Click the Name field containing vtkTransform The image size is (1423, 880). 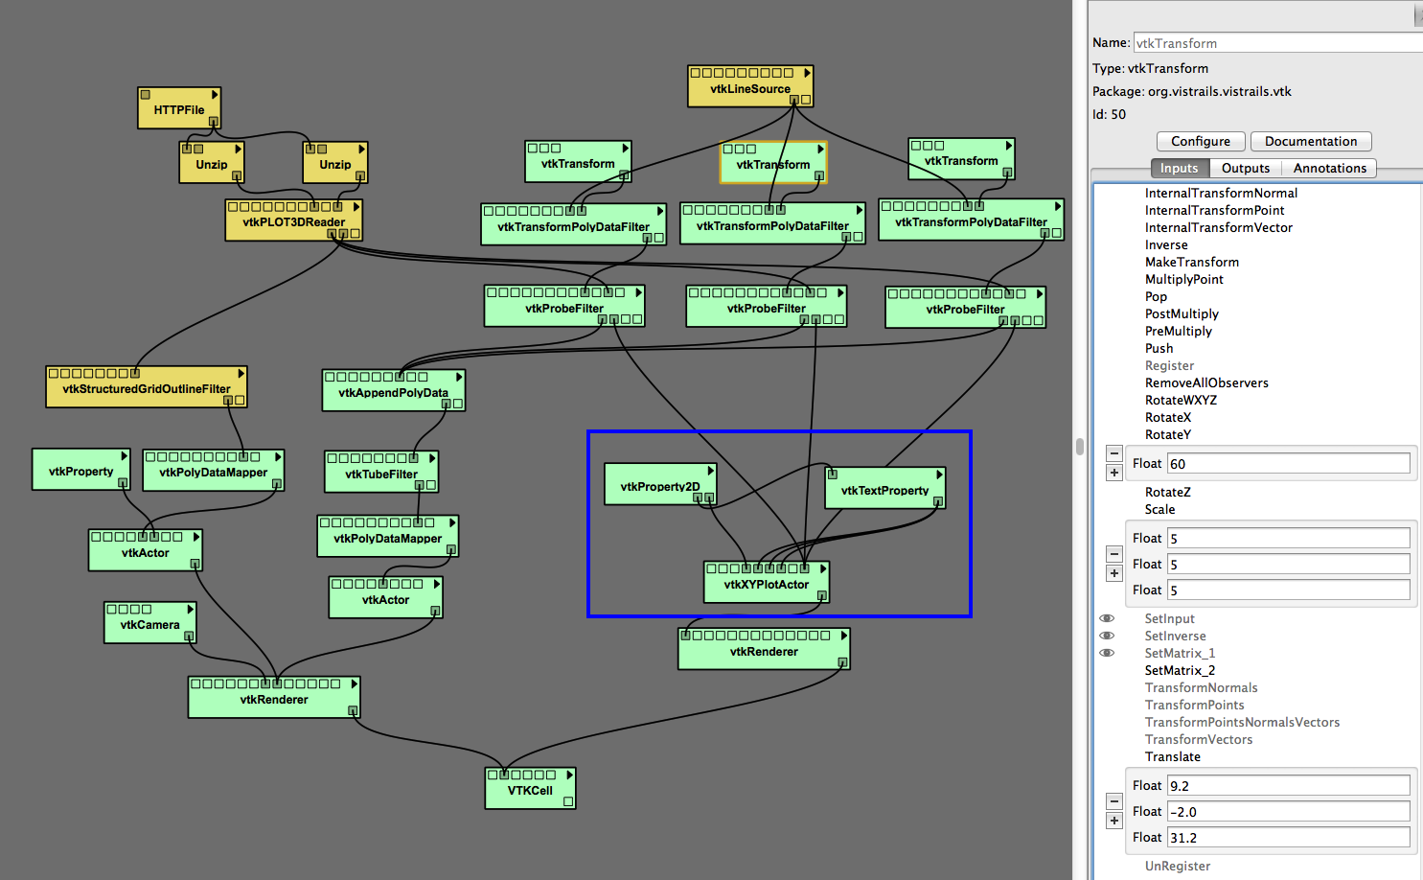(x=1274, y=43)
